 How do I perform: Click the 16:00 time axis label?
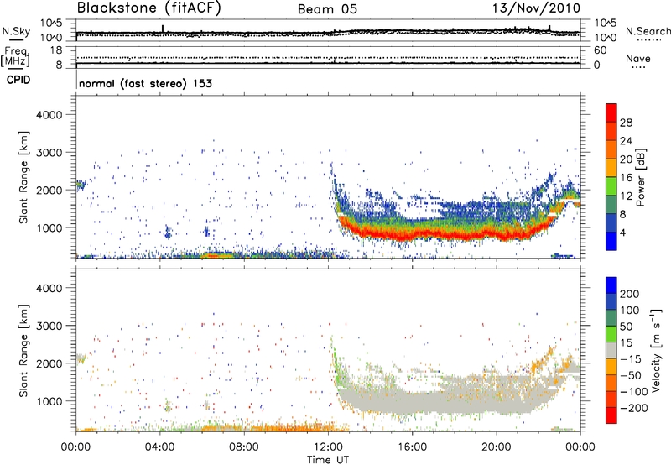(412, 447)
